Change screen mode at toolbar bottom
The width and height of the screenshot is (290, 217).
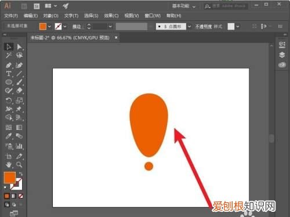pos(14,214)
